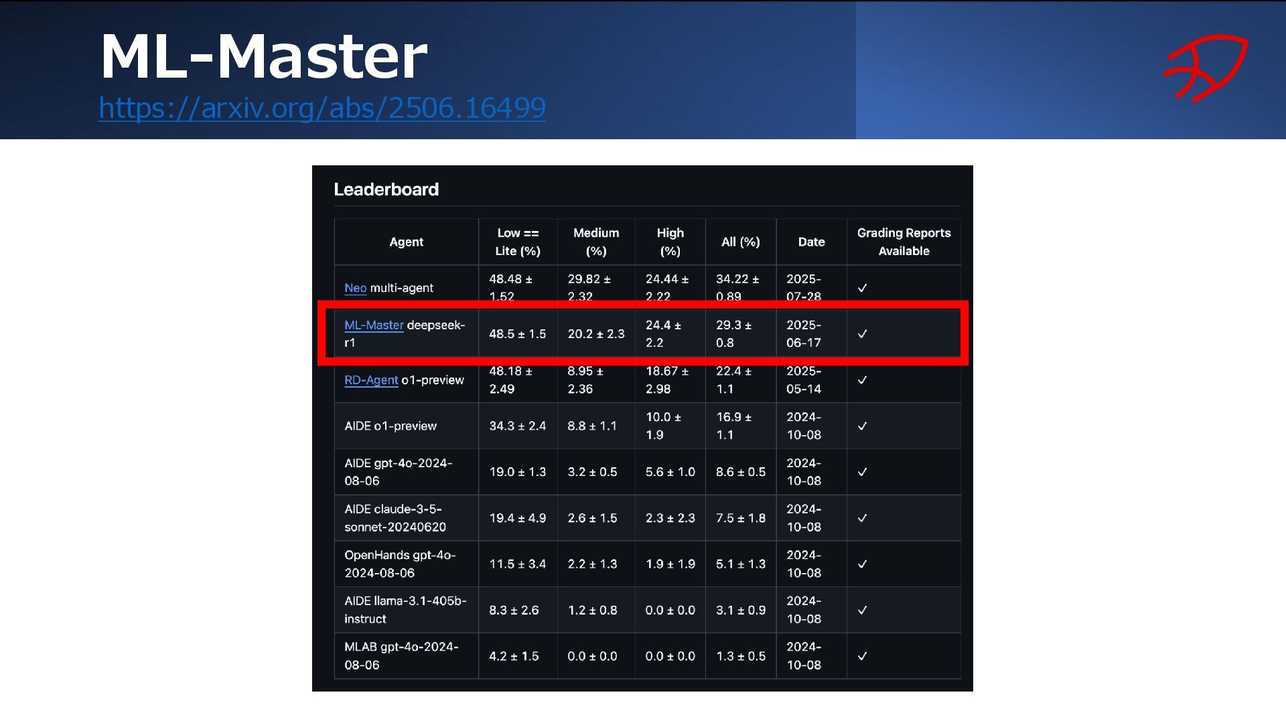The image size is (1286, 723).
Task: Open the arxiv.org/abs/2506.16499 link
Action: [322, 107]
